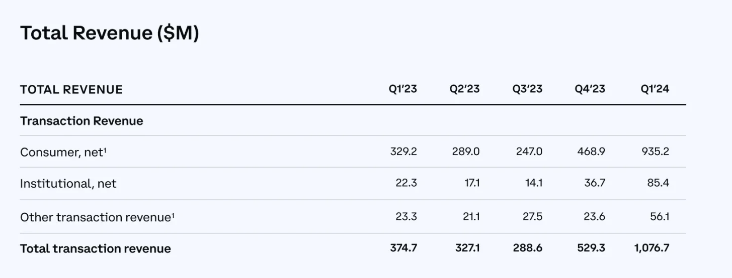Screen dimensions: 732x278
Task: Select the Transaction Revenue section heading
Action: point(82,121)
